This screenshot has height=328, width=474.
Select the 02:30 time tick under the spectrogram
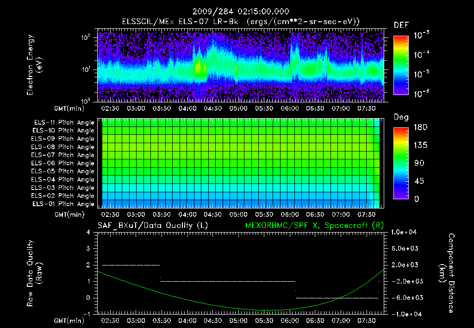pos(110,108)
